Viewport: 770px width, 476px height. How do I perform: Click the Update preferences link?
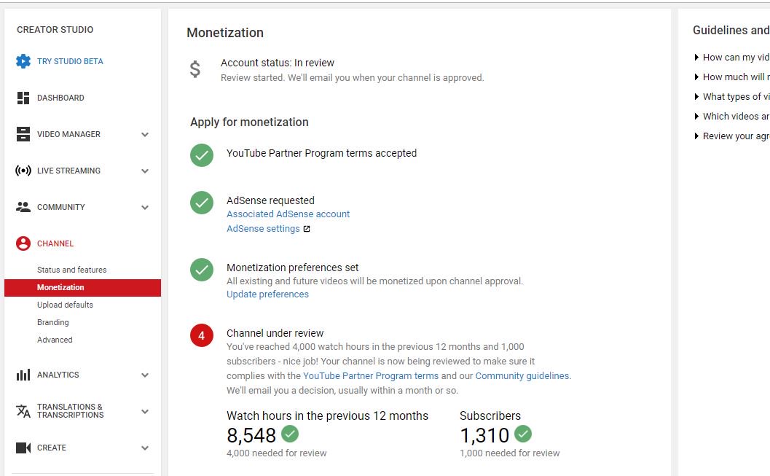(267, 294)
